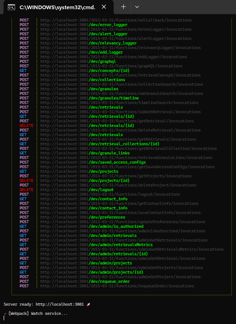
Task: Click the functions/deleteRetrieval/invocations URL
Action: (121, 130)
